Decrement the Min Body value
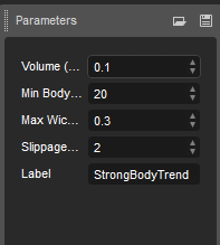The width and height of the screenshot is (220, 245). [x=193, y=98]
